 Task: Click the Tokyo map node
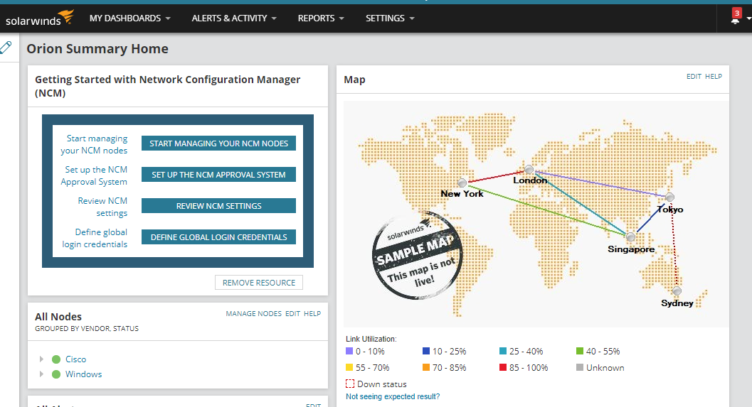click(x=669, y=197)
